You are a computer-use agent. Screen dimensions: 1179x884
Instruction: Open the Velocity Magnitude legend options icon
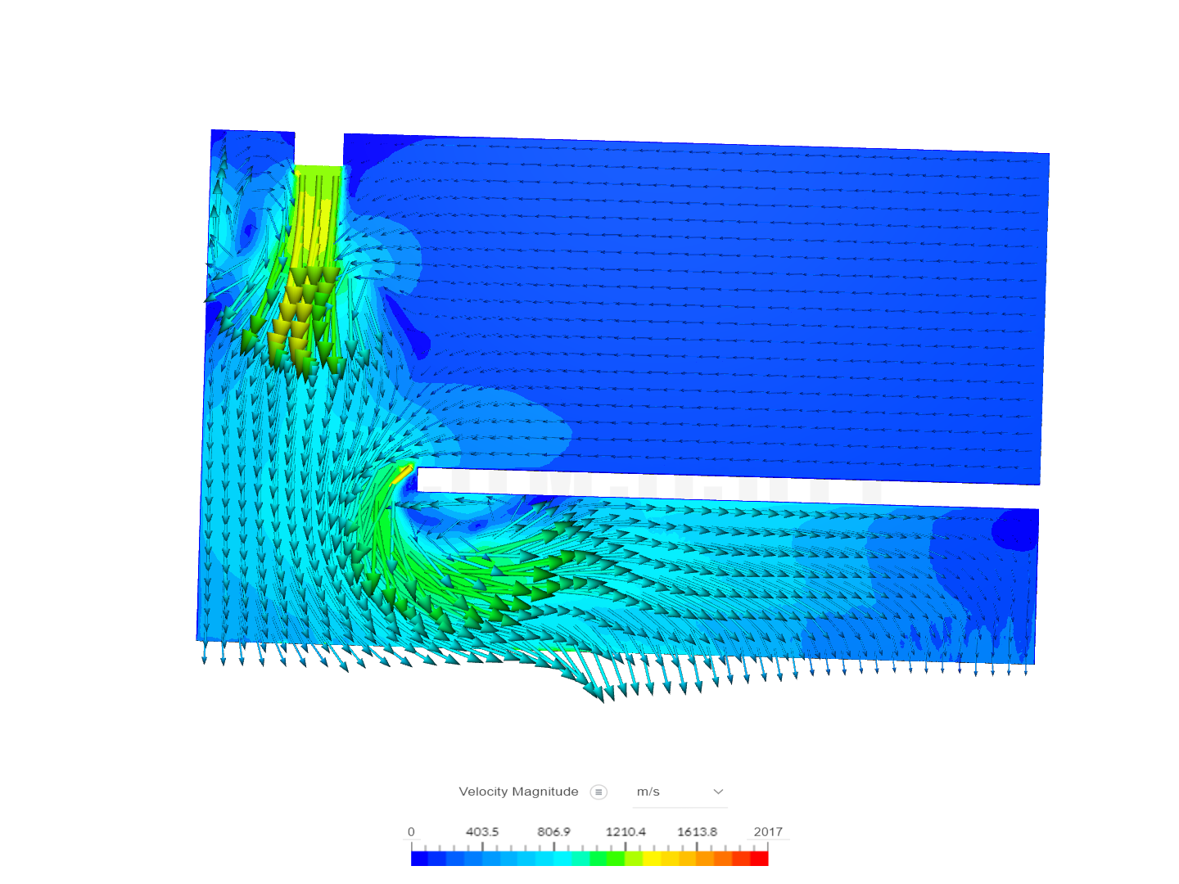599,792
